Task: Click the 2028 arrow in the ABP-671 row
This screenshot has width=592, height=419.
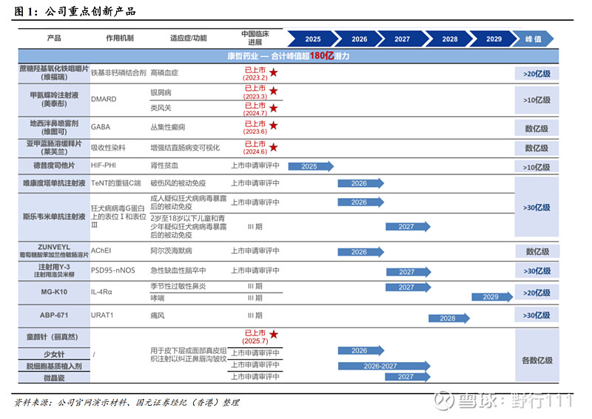Action: [x=449, y=318]
